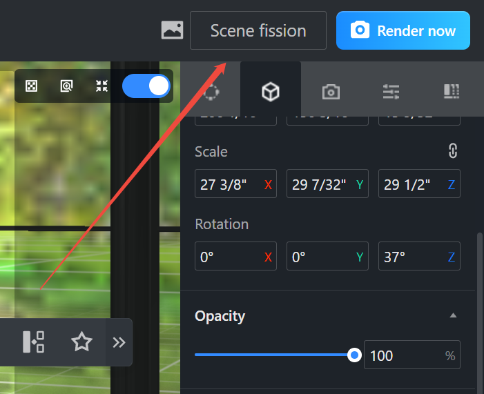The image size is (484, 394).
Task: Toggle the Scale proportion lock link
Action: [453, 151]
